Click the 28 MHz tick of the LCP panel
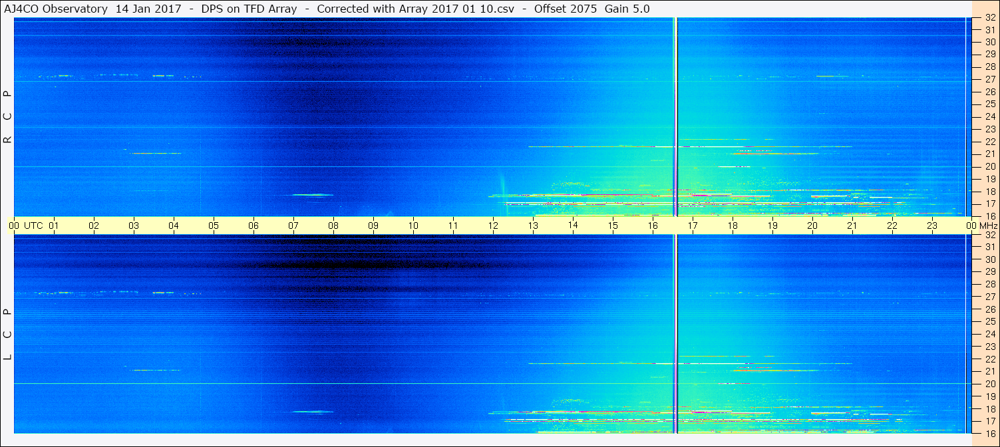The width and height of the screenshot is (1000, 447). point(990,285)
